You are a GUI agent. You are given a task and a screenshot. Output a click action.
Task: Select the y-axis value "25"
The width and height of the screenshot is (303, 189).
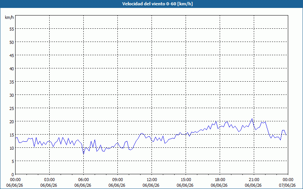tap(12, 108)
